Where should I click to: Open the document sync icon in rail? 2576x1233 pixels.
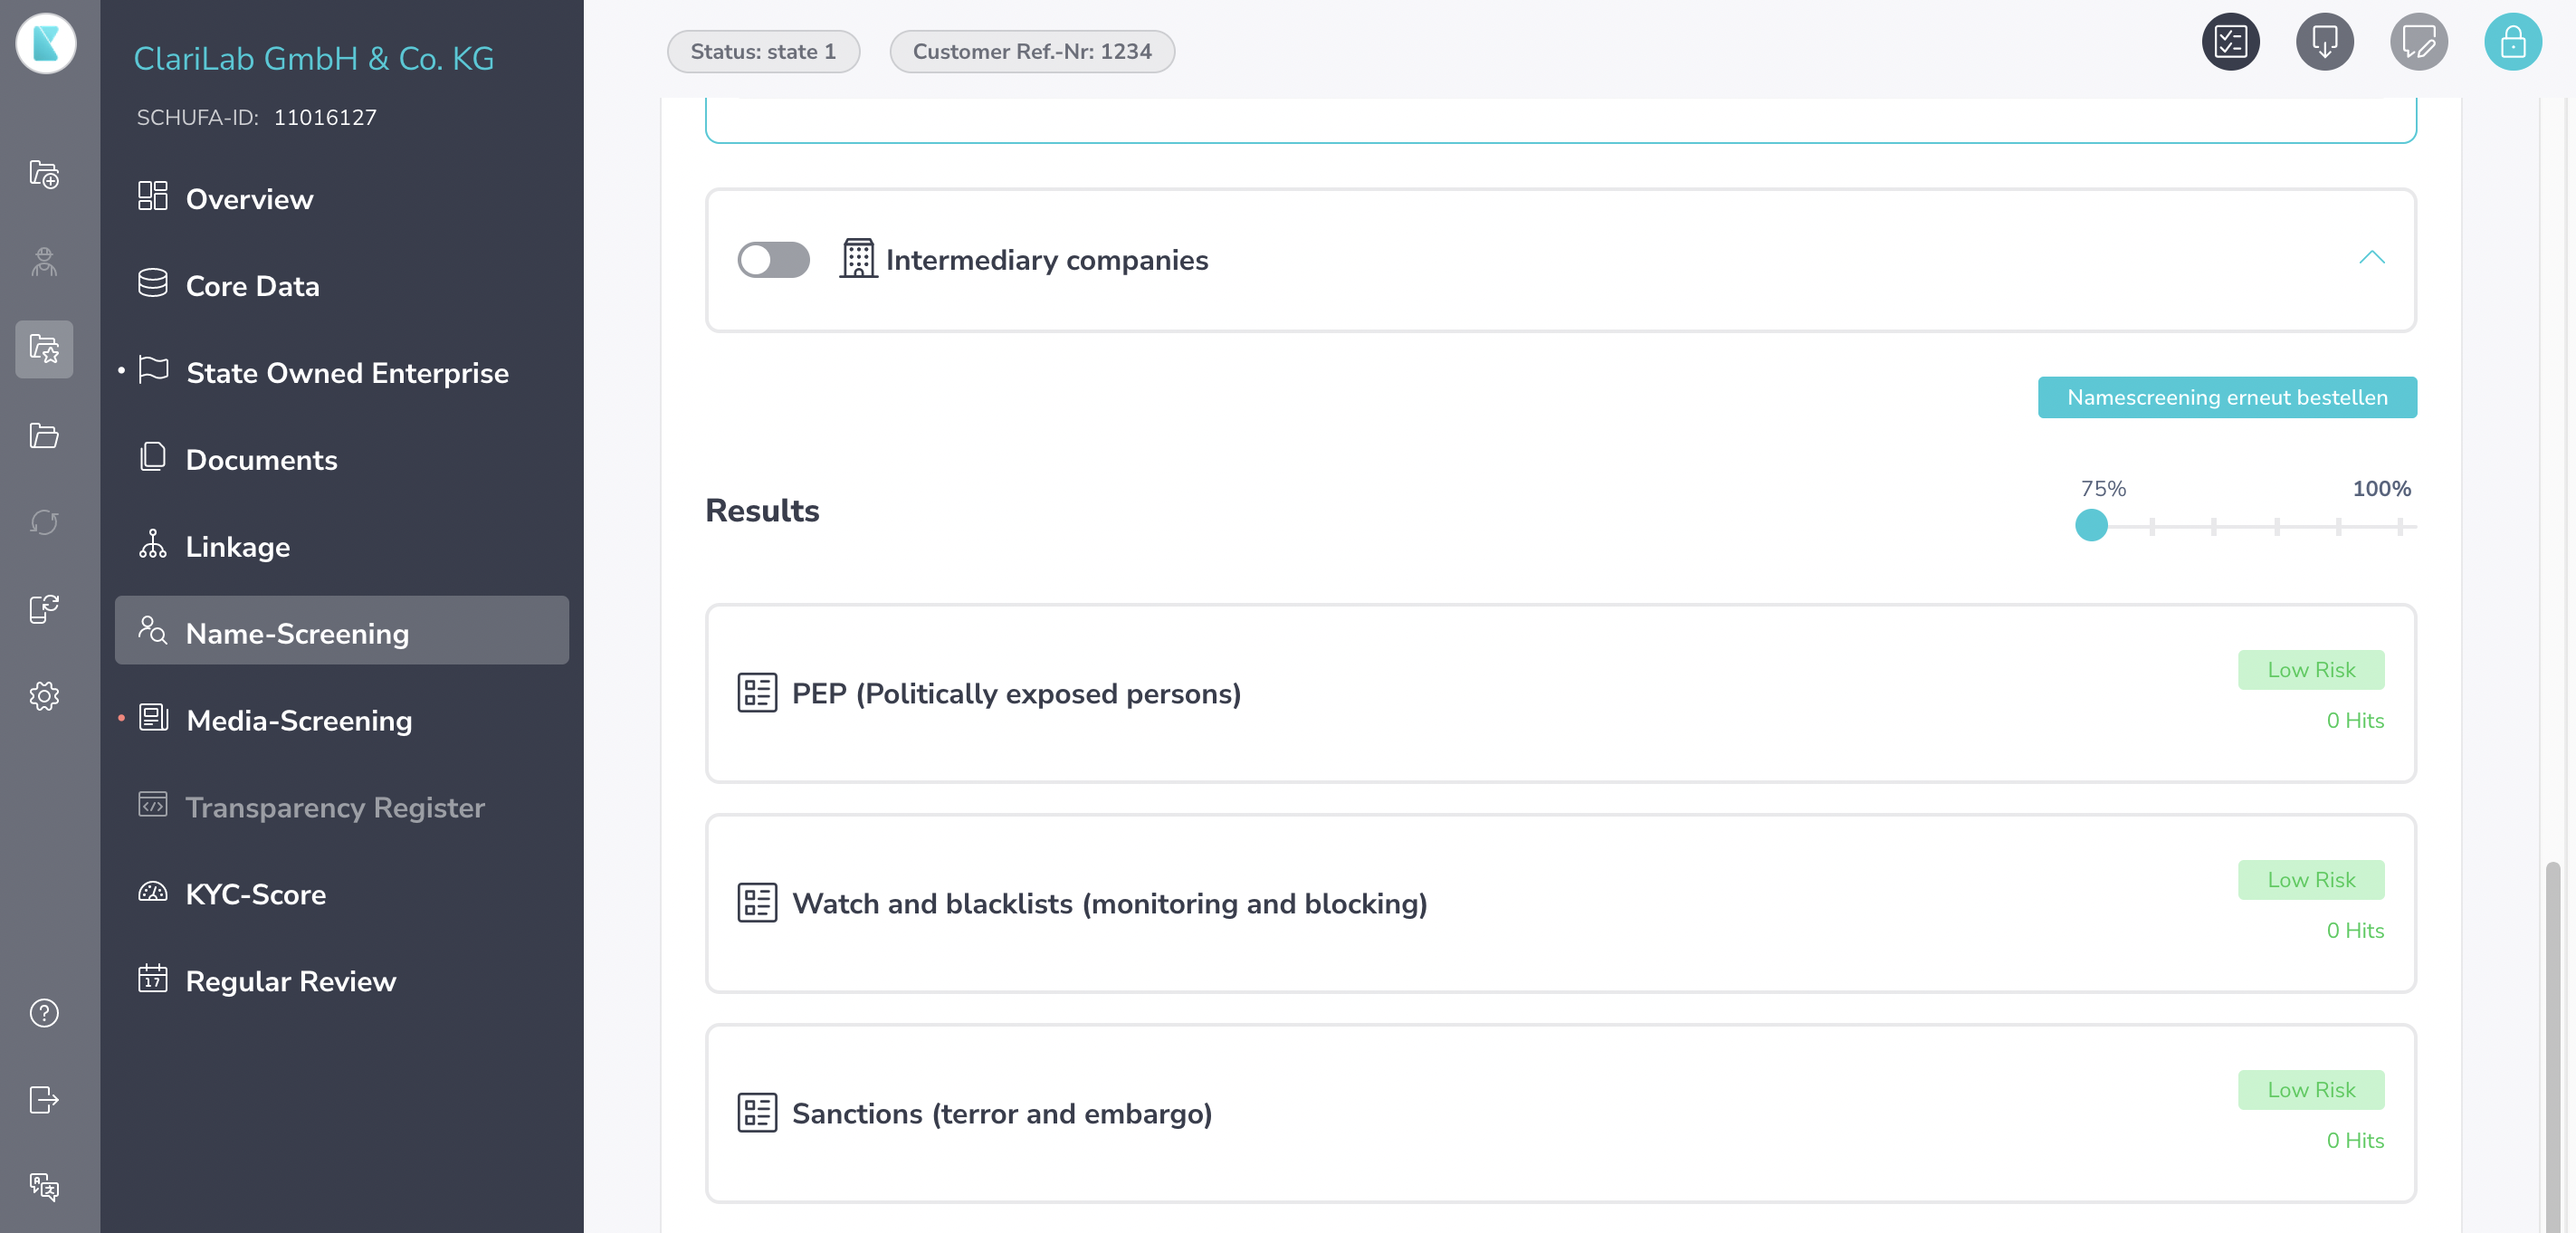pyautogui.click(x=44, y=609)
